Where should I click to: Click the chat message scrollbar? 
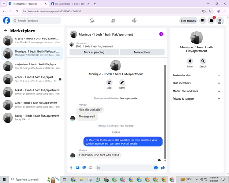pos(165,112)
